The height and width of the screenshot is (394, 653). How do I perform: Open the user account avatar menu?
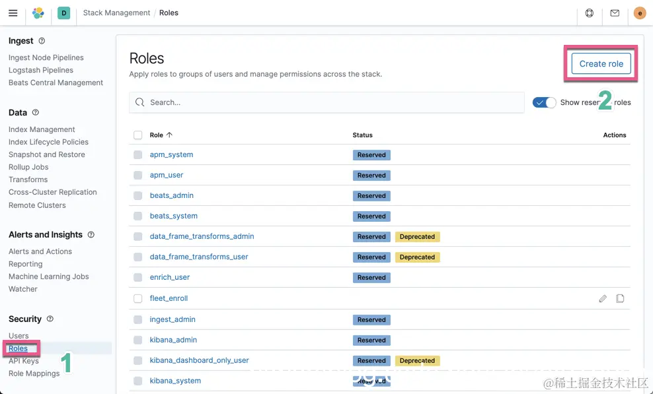[x=639, y=13]
